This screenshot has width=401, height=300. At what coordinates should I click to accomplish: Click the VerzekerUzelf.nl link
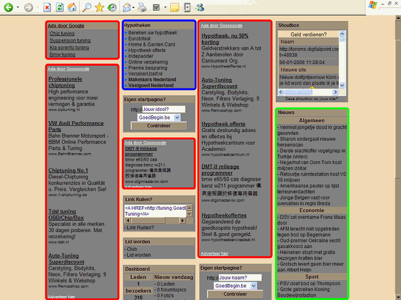pos(146,74)
